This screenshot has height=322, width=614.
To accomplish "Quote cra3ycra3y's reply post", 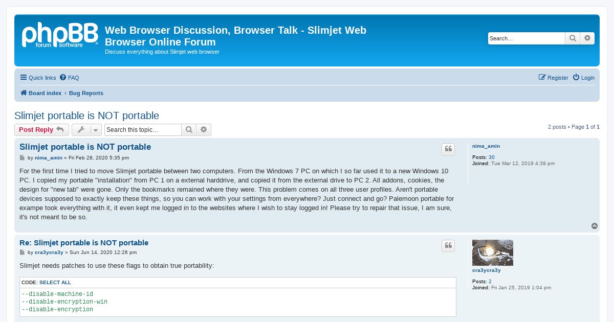I will pos(448,246).
